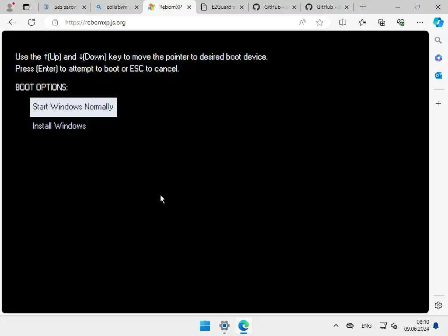Open Collections icon
This screenshot has height=336, width=448.
tap(381, 22)
